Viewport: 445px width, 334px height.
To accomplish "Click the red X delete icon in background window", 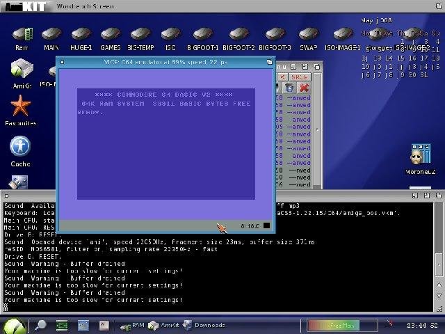I will pyautogui.click(x=304, y=88).
